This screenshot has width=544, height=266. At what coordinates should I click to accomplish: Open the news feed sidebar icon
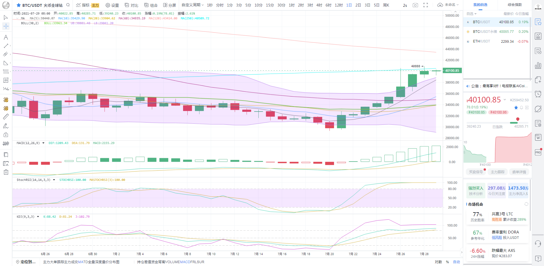pyautogui.click(x=538, y=36)
